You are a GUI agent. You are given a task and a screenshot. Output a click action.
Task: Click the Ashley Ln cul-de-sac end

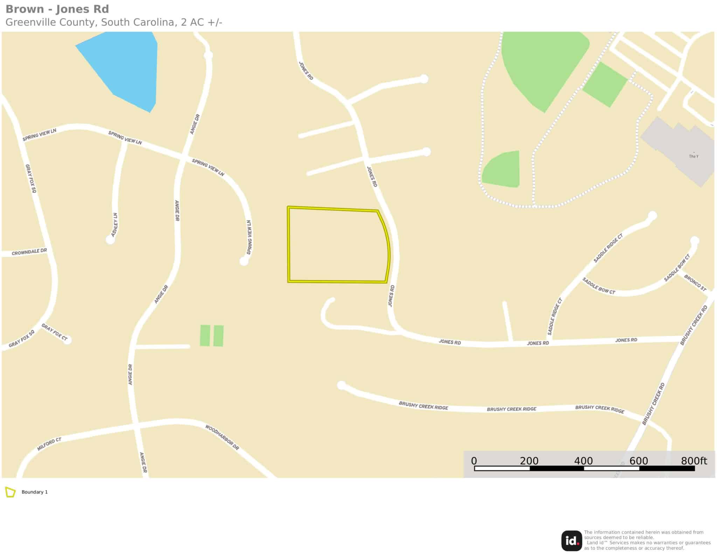(x=110, y=240)
